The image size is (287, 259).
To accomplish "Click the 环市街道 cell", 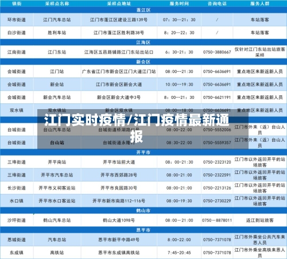I will pos(17,20).
